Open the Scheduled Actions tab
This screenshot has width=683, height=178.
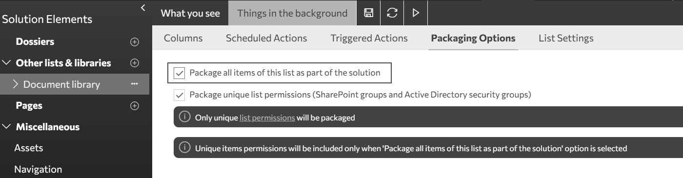point(266,38)
